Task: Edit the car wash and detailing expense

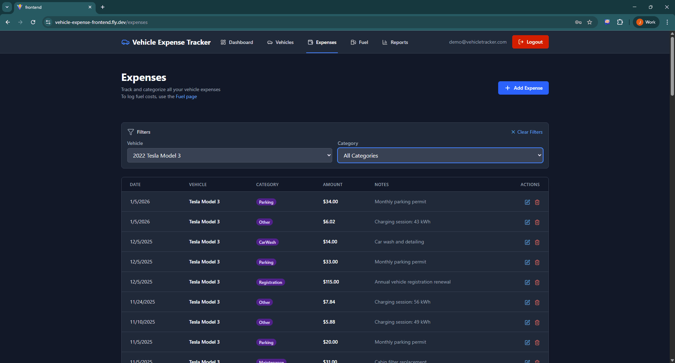Action: point(527,242)
